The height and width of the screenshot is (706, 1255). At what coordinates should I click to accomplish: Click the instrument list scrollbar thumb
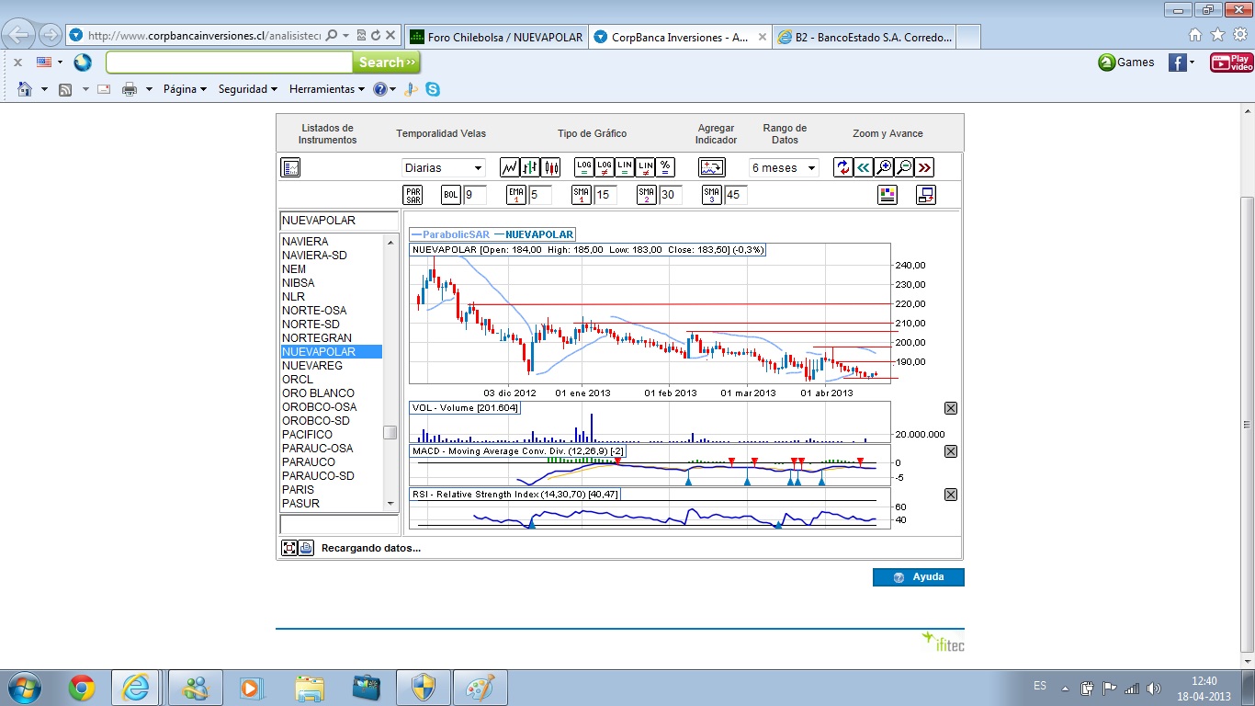(x=390, y=433)
